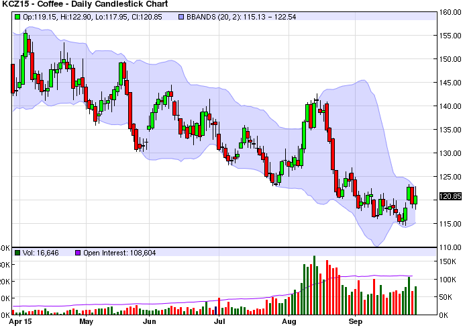Select the Apr 15 date label

(x=23, y=322)
